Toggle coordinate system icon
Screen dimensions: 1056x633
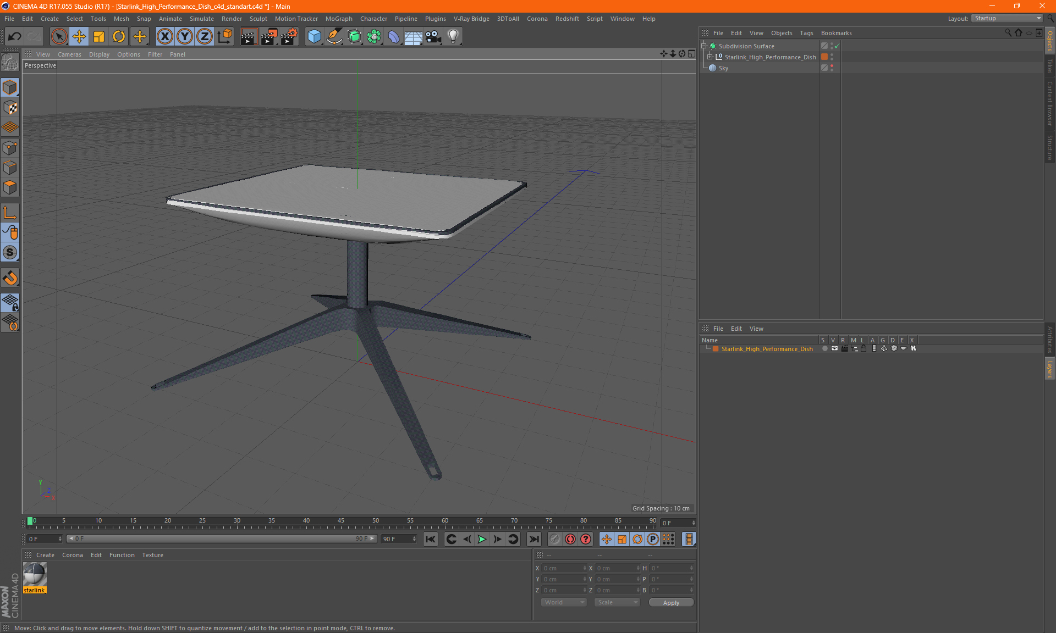[225, 36]
